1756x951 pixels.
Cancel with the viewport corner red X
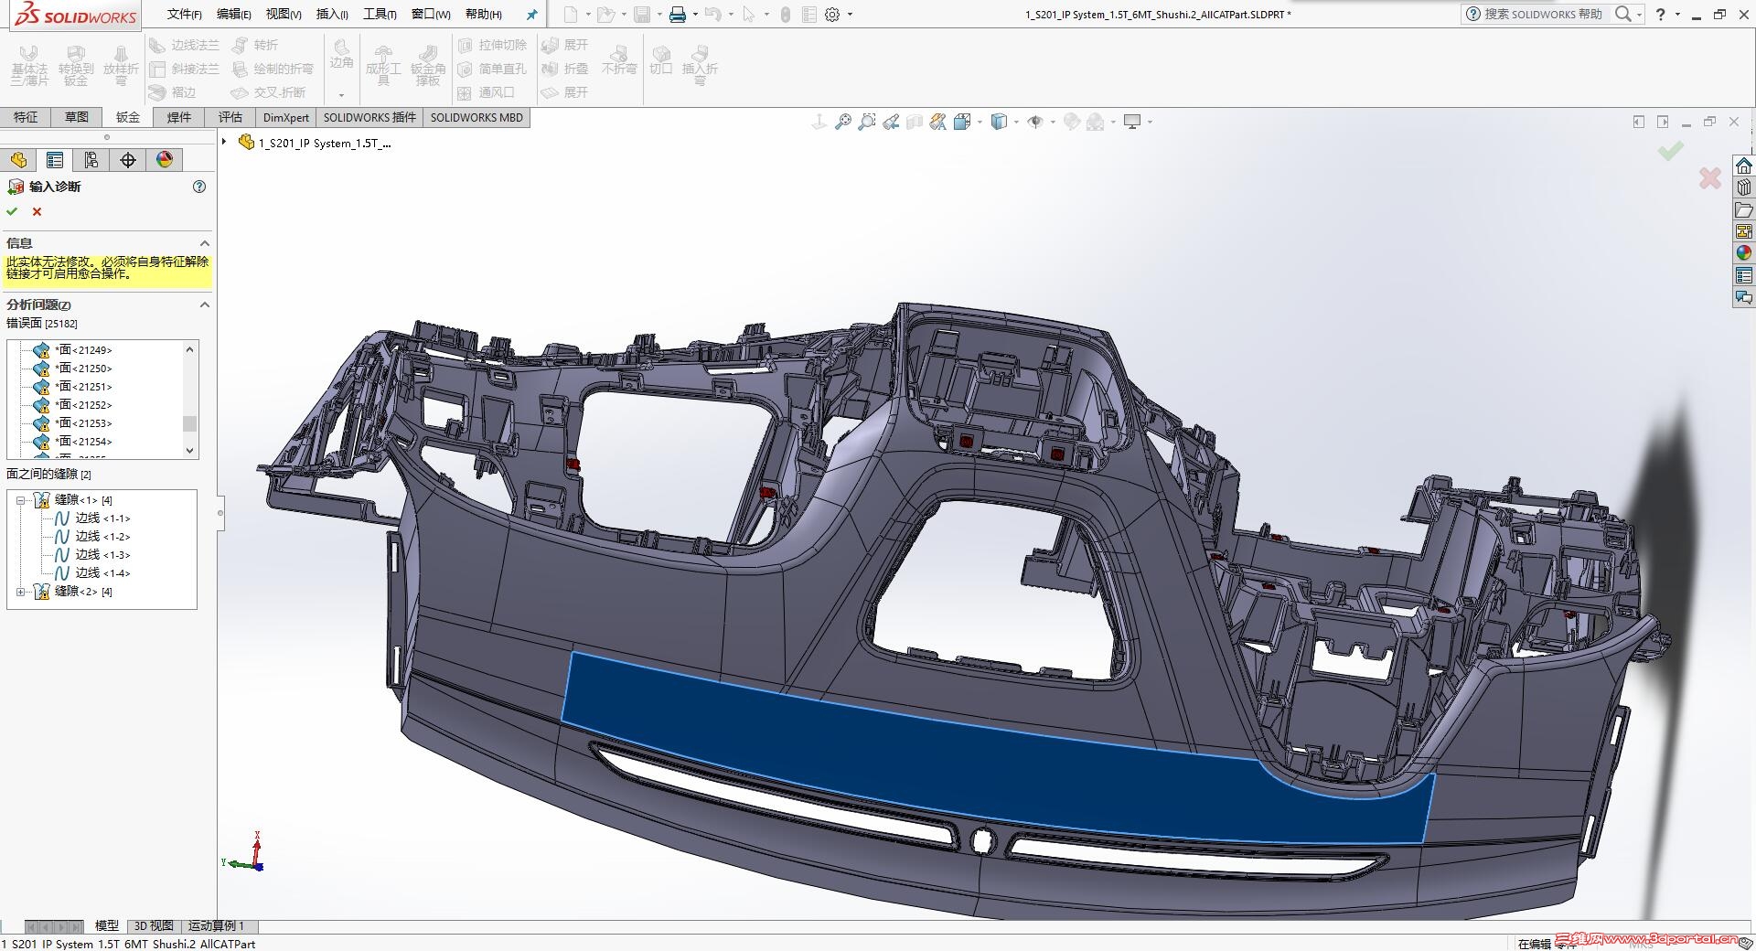[x=1710, y=178]
